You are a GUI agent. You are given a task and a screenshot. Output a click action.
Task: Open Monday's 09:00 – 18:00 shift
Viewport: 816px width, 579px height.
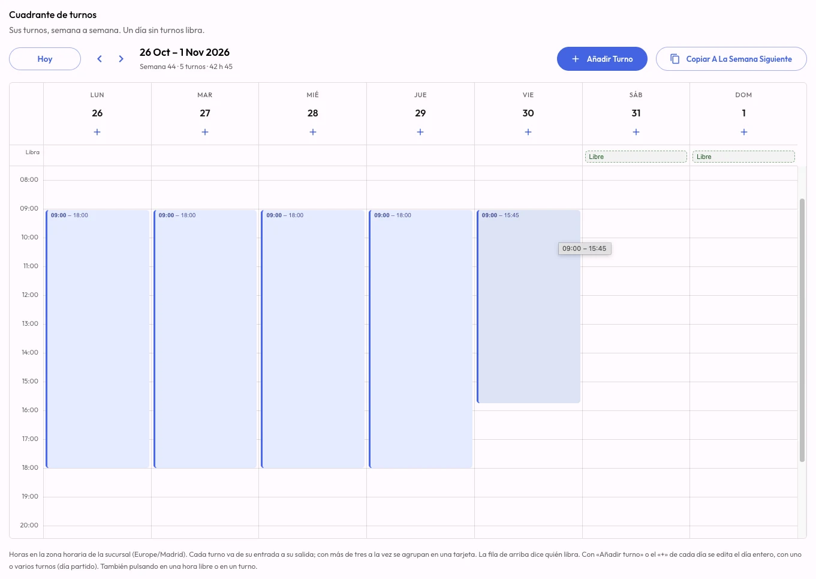tap(97, 339)
